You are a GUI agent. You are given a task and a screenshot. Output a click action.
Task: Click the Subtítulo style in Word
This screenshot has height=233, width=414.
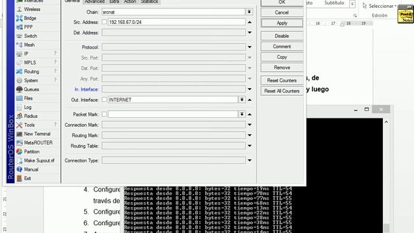(x=334, y=3)
